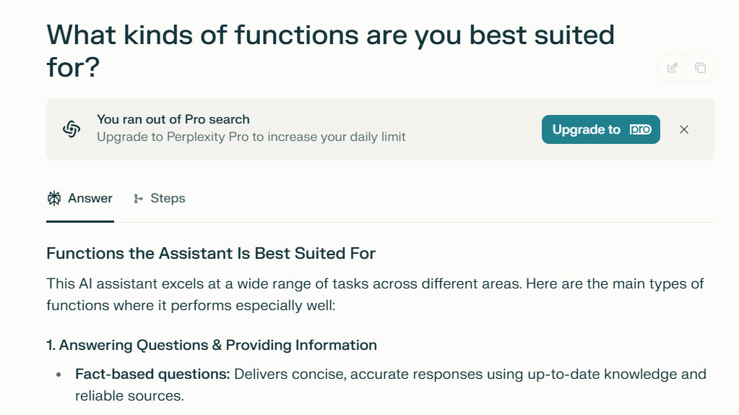
Task: Click the Perplexity logo in the banner
Action: coord(72,129)
